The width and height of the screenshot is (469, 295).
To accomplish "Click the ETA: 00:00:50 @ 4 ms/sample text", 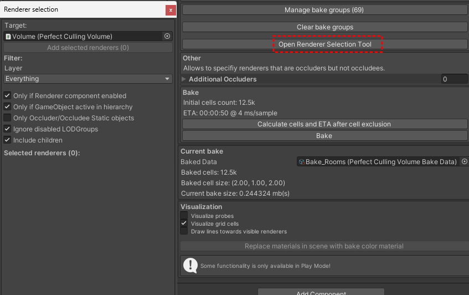I will pyautogui.click(x=230, y=113).
